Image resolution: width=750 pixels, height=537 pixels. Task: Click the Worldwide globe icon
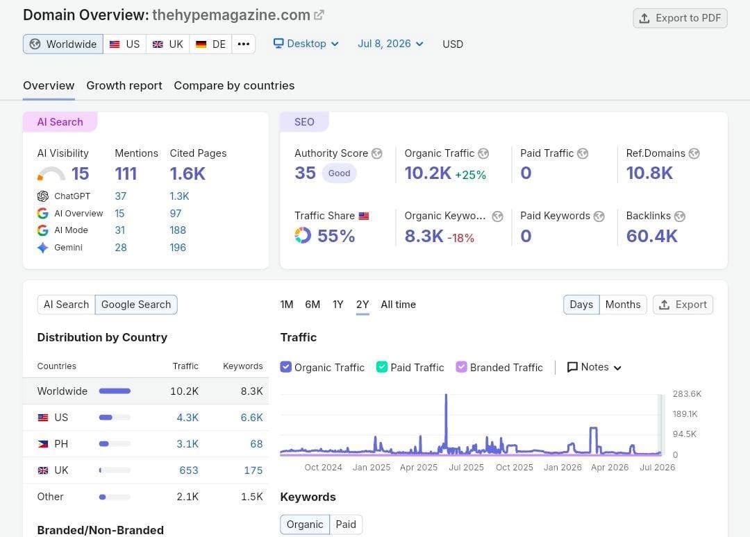35,44
